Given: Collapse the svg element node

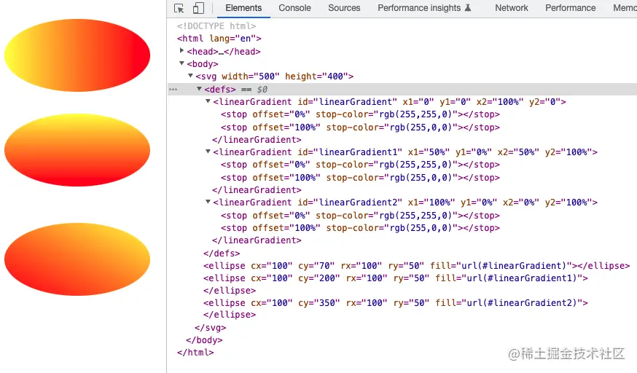Looking at the screenshot, I should (x=190, y=76).
